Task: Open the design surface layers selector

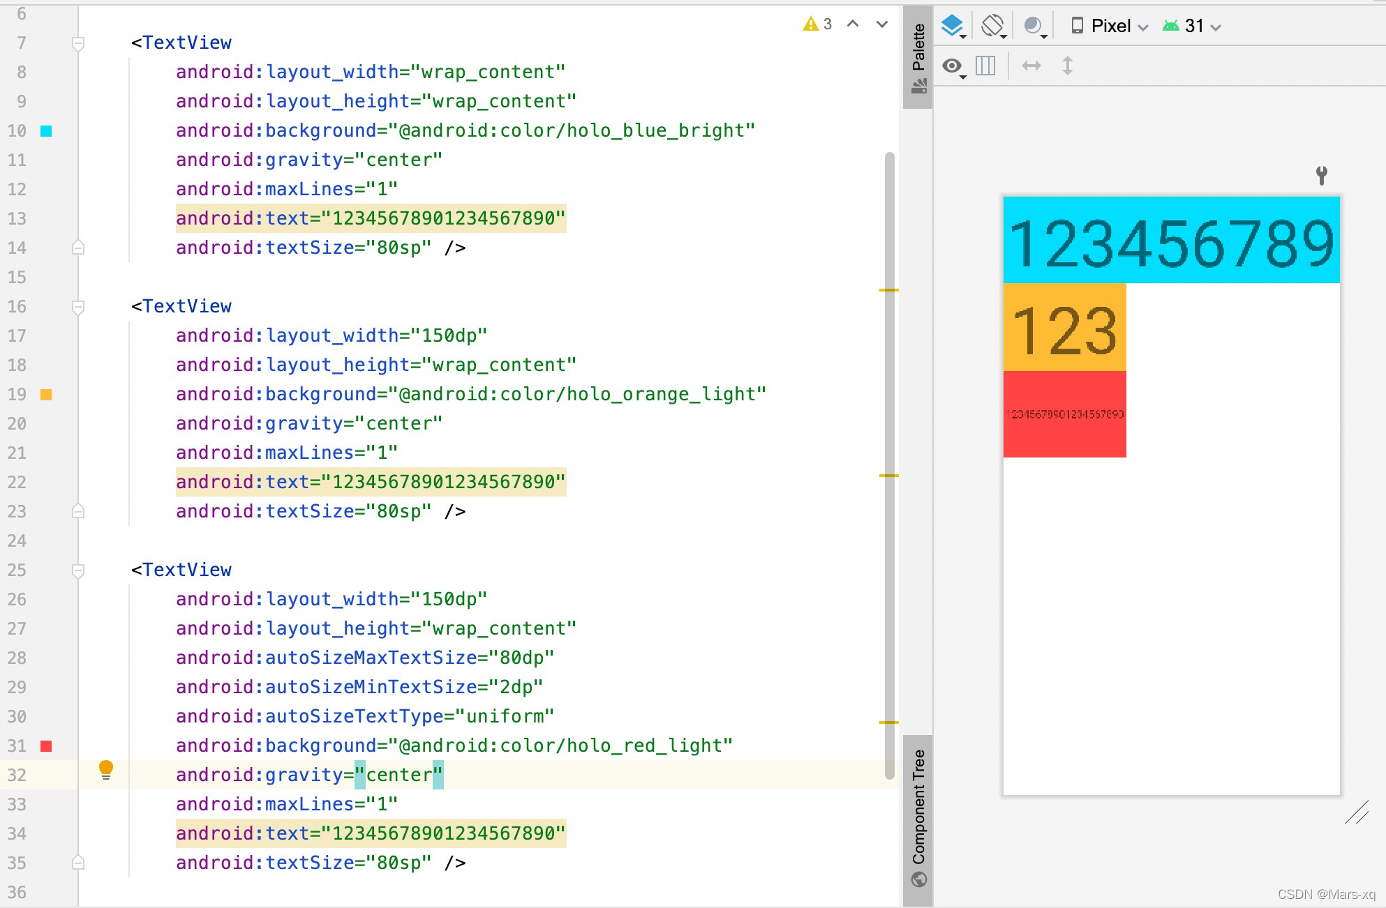Action: (953, 26)
